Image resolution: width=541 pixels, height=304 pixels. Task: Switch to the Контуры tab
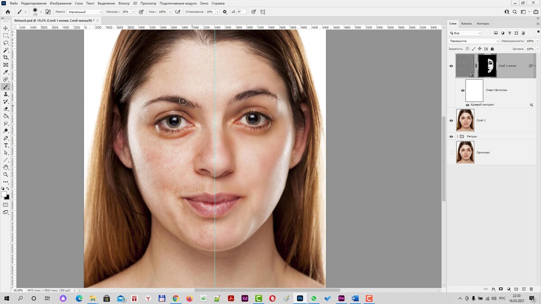click(483, 23)
